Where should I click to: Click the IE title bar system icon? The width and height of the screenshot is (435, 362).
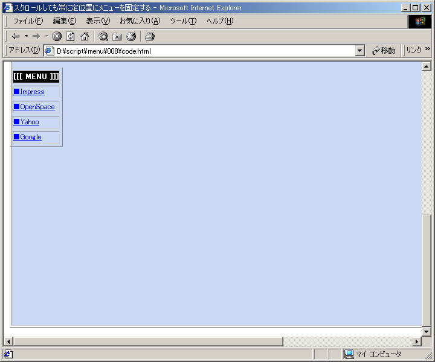tap(8, 8)
